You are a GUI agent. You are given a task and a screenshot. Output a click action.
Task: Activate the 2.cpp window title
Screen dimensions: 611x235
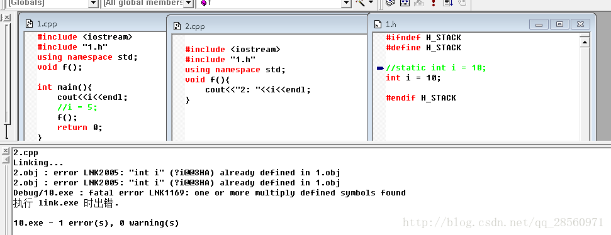point(195,26)
